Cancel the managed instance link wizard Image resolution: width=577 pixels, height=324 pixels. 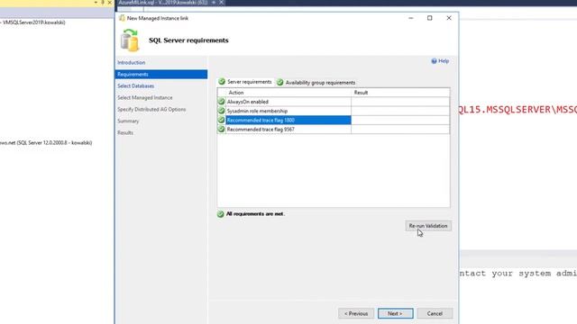tap(435, 313)
